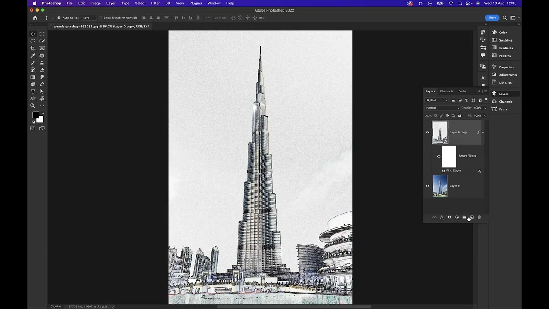This screenshot has width=549, height=309.
Task: Open the Image menu
Action: point(95,3)
